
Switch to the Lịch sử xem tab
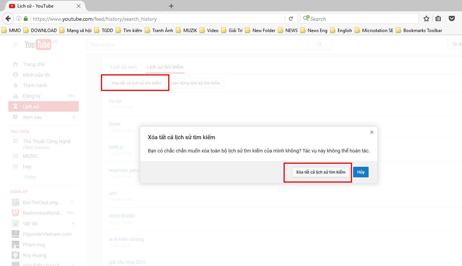click(124, 67)
